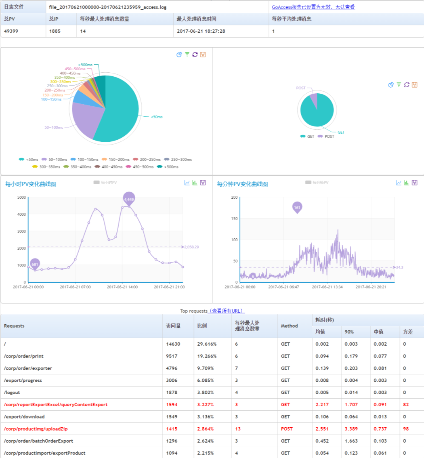Viewport: 424px width, 458px height.
Task: Click the 161 peak marker bubble
Action: 297,207
